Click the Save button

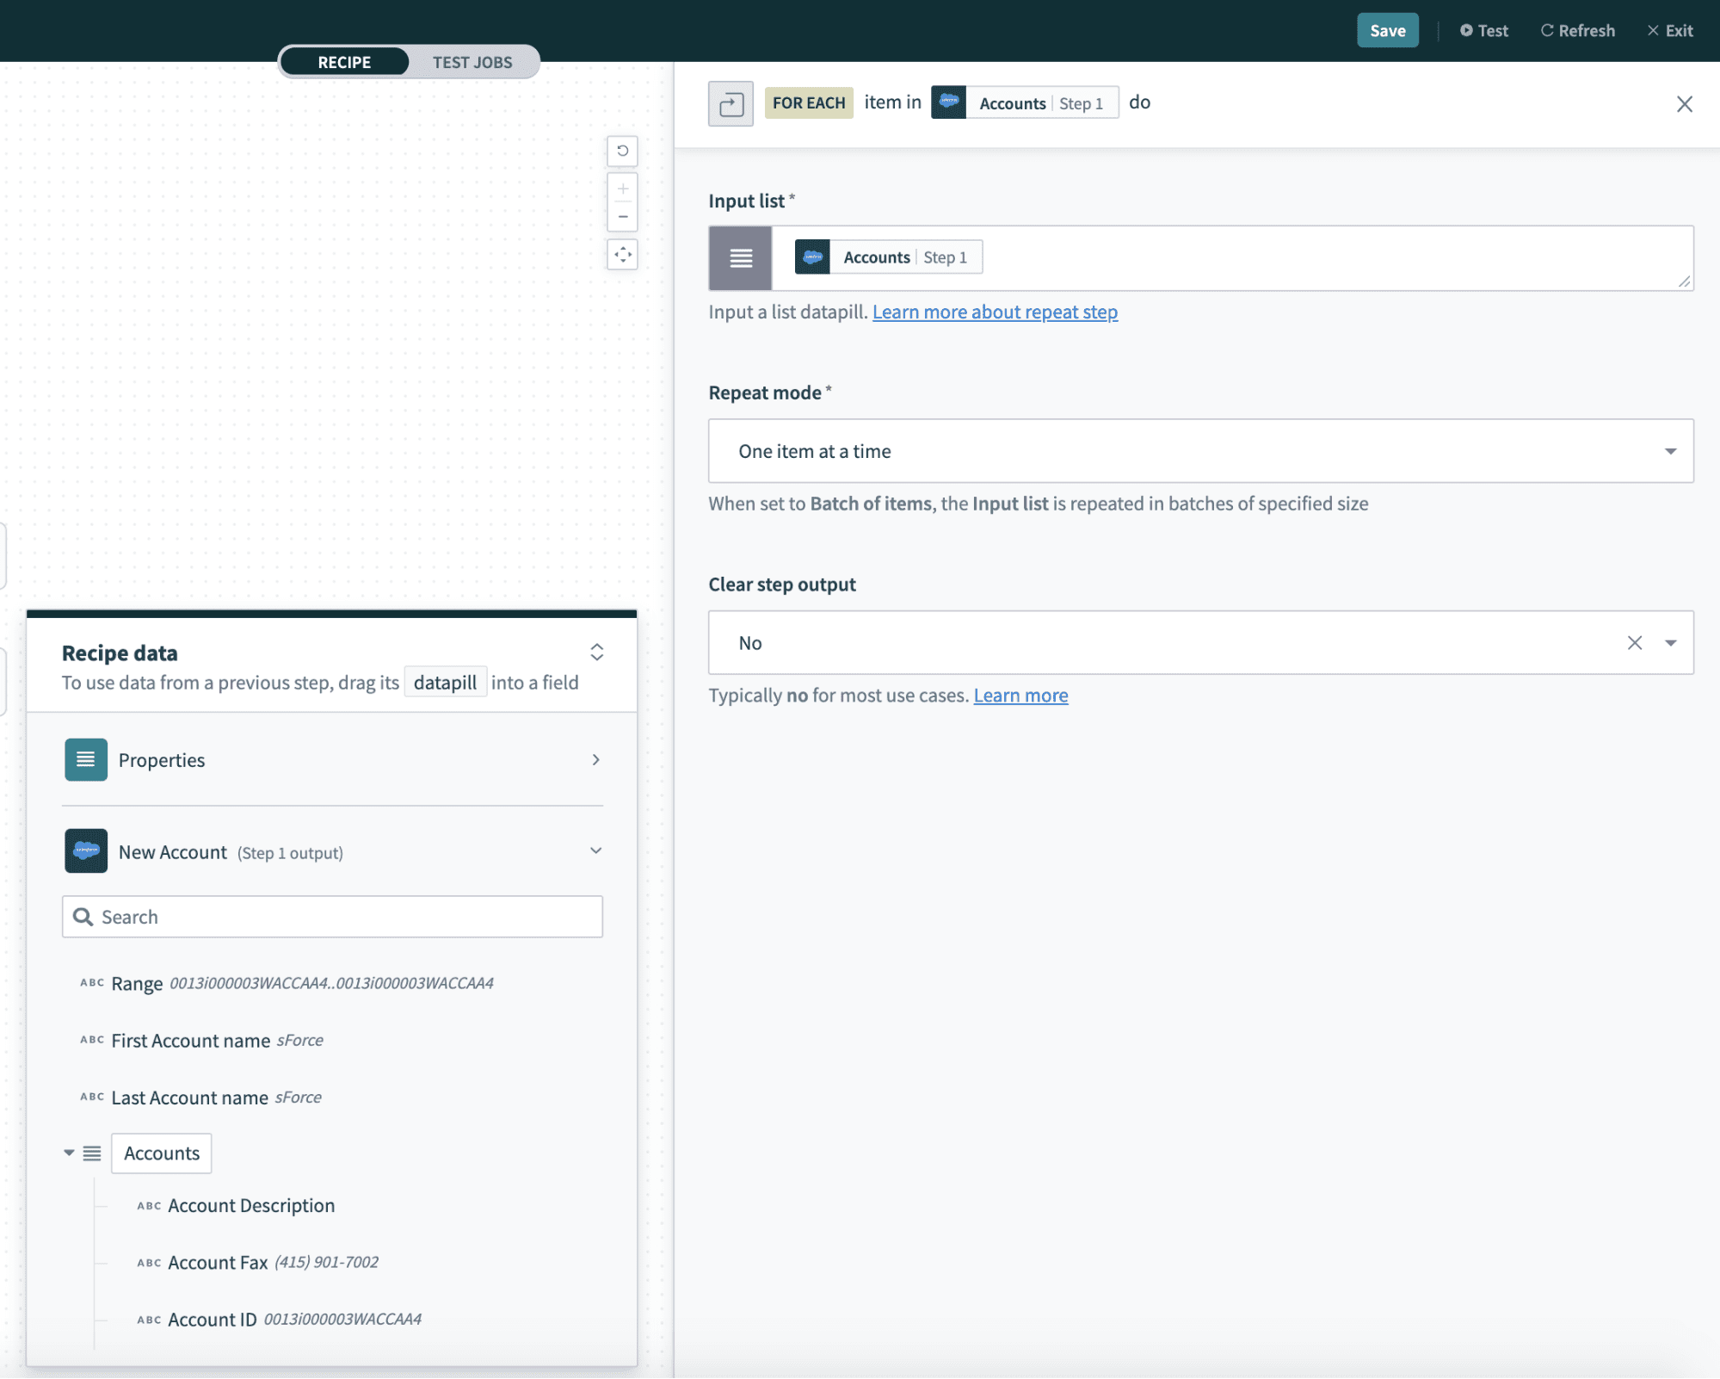(x=1387, y=31)
